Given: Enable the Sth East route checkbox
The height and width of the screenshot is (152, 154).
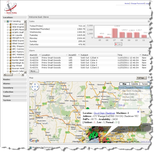Looking at the screenshot, I should coord(120,97).
